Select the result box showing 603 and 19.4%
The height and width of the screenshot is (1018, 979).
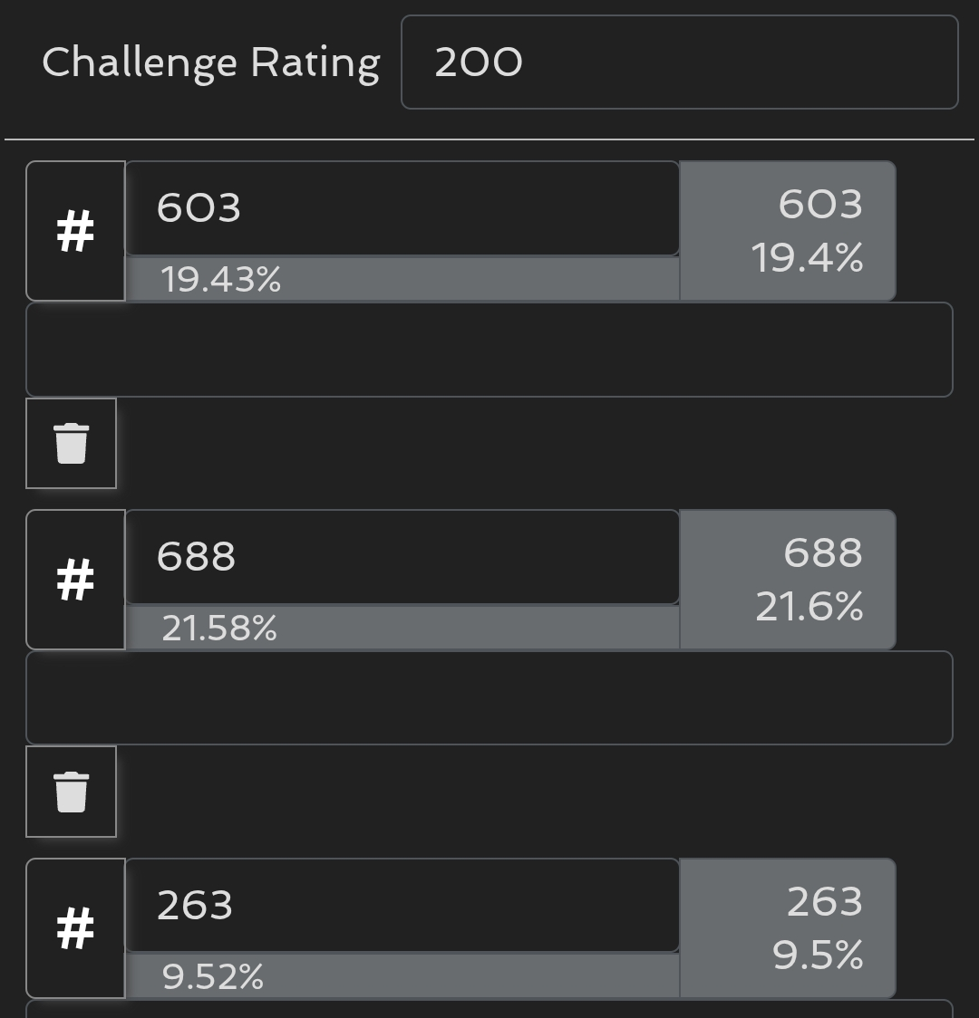coord(787,231)
